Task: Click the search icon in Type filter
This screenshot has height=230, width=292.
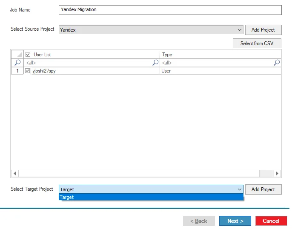Action: [277, 63]
